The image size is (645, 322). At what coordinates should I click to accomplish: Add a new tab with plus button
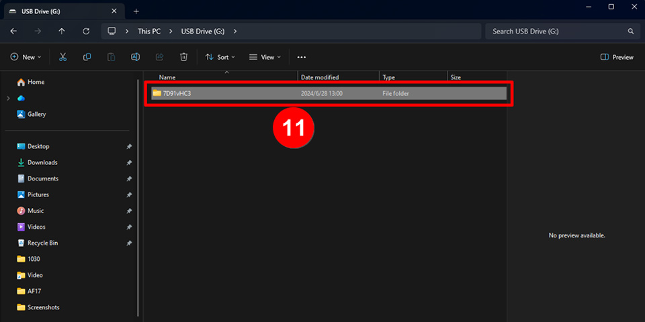pos(136,11)
